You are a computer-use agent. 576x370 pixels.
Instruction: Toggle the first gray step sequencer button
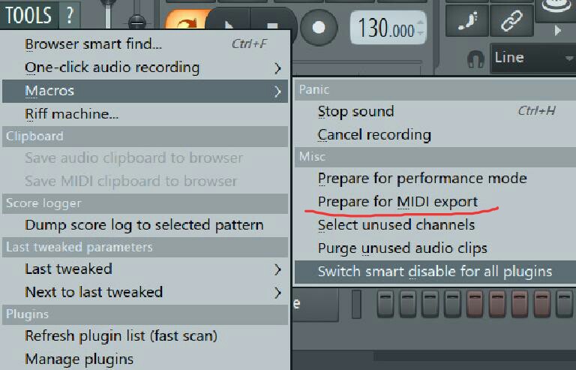(x=385, y=303)
